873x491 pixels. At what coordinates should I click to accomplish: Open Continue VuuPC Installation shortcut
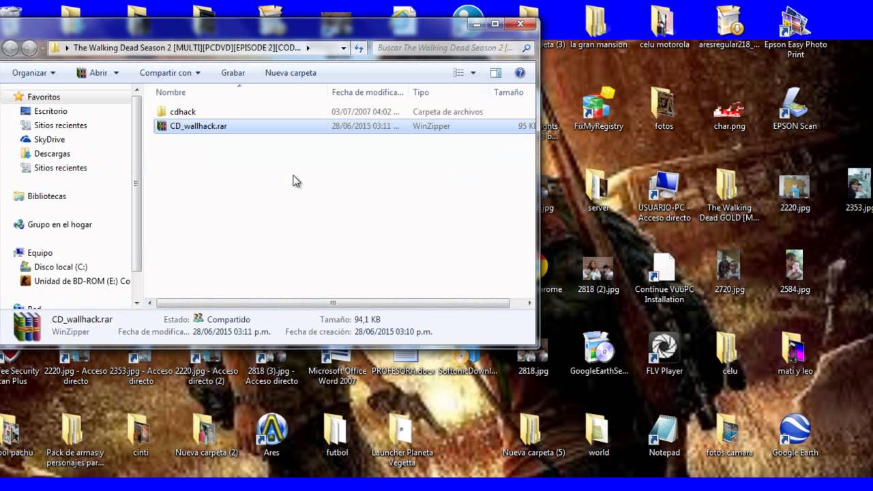(x=664, y=278)
